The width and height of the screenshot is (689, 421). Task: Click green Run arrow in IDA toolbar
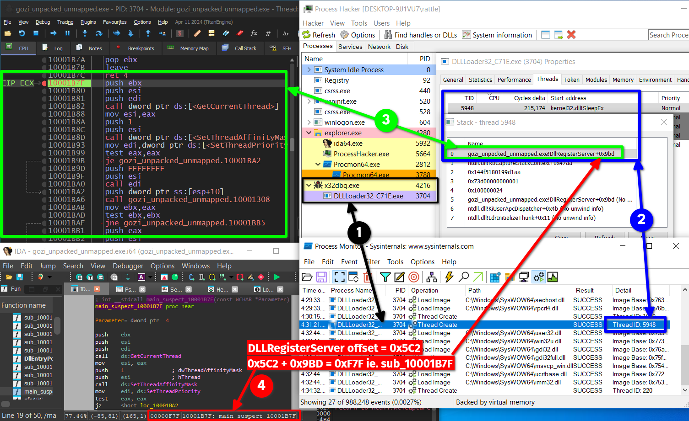277,277
